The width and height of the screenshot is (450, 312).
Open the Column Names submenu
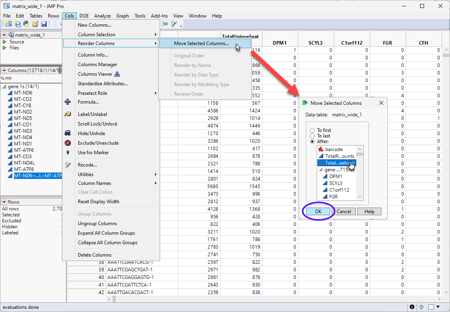point(95,183)
